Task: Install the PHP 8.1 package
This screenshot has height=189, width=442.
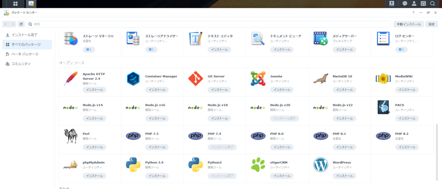Action: pos(344,147)
